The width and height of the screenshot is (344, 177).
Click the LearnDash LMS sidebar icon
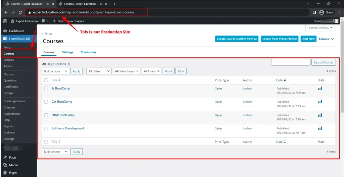pos(5,39)
